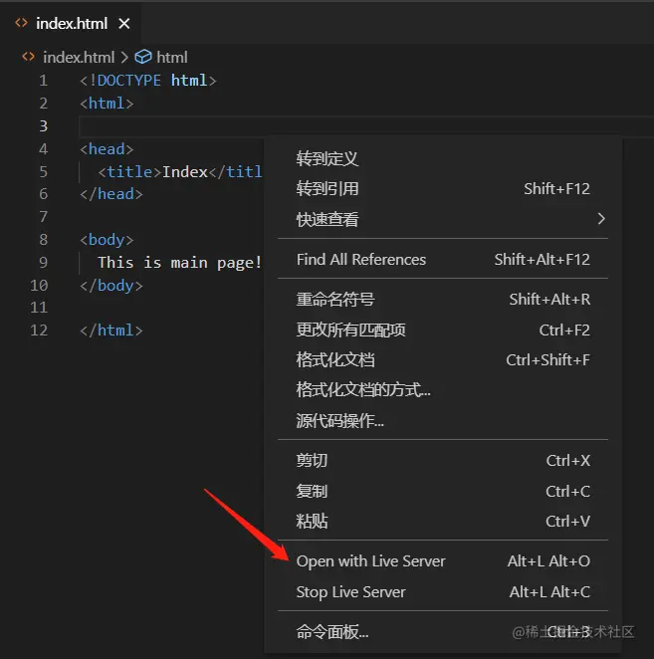The image size is (654, 659).
Task: Open the 快速查看 menu entry
Action: (x=443, y=219)
